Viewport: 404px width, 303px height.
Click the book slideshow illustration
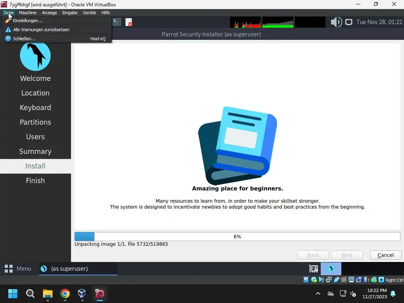tap(237, 146)
